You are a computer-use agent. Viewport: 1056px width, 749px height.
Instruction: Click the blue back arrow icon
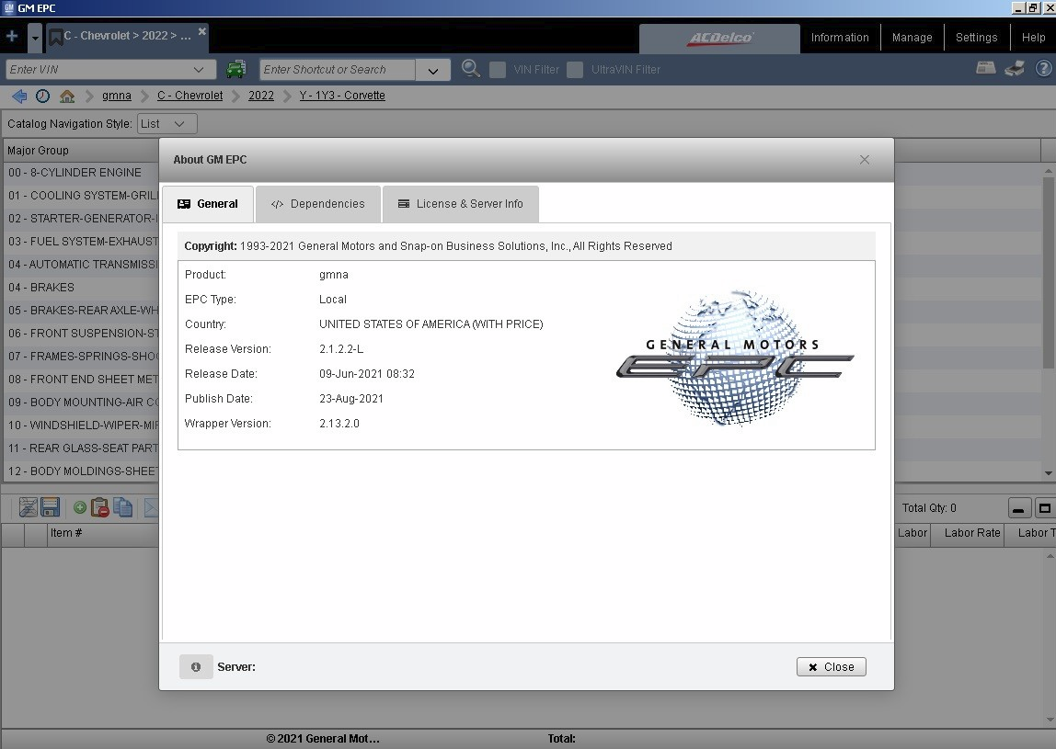[19, 96]
